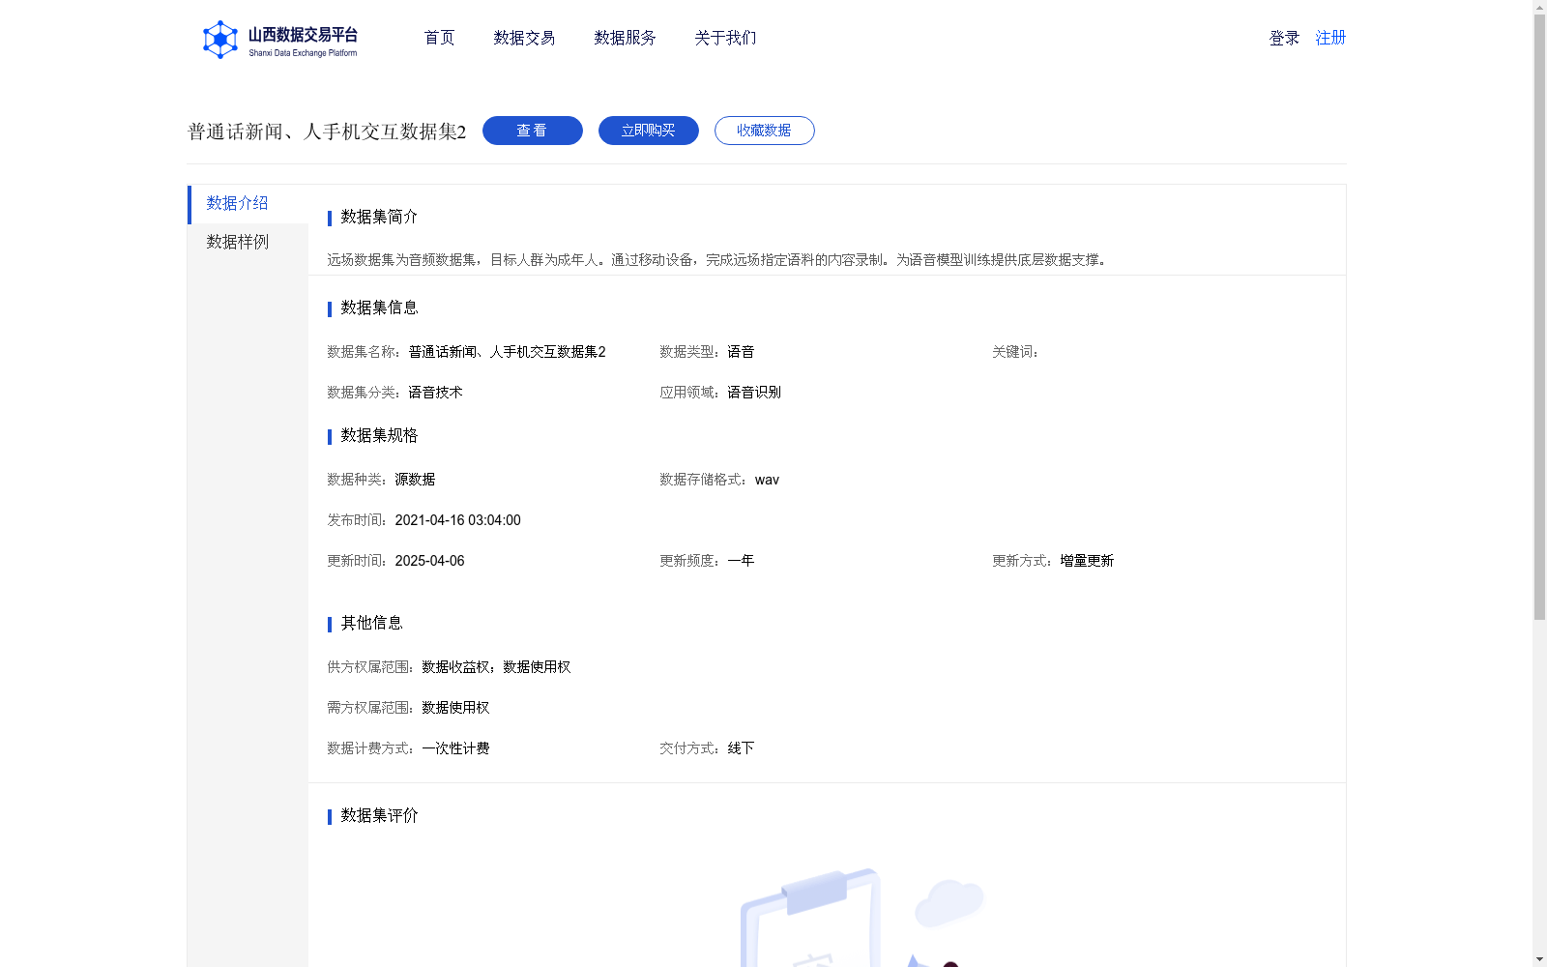Click the 数据集简介 section heading
The width and height of the screenshot is (1547, 967).
coord(379,217)
